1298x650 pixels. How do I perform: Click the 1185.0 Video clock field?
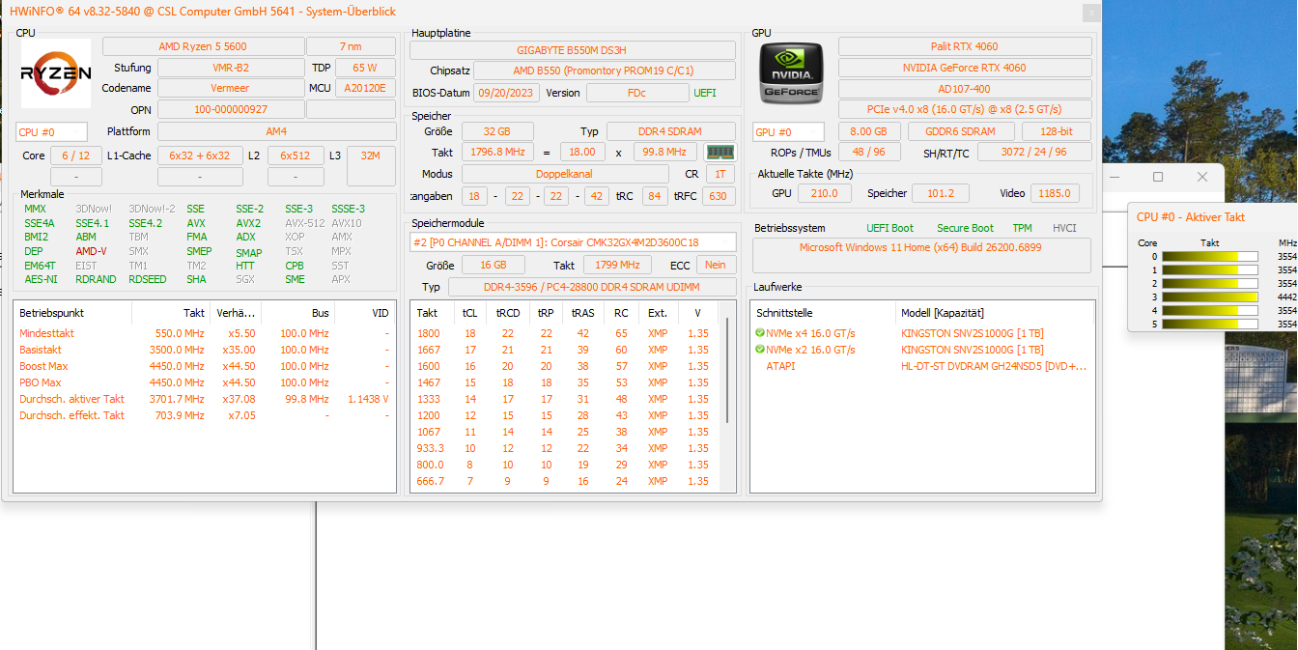click(x=1056, y=193)
